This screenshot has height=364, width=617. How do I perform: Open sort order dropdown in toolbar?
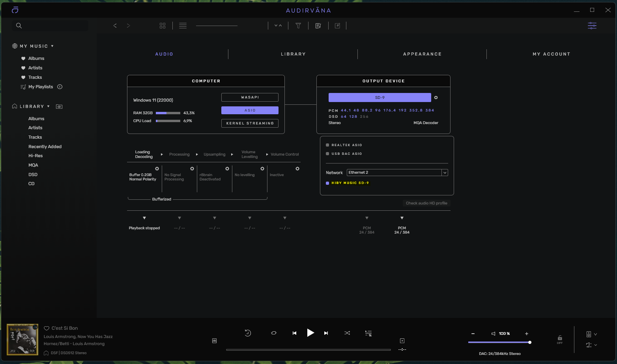278,26
